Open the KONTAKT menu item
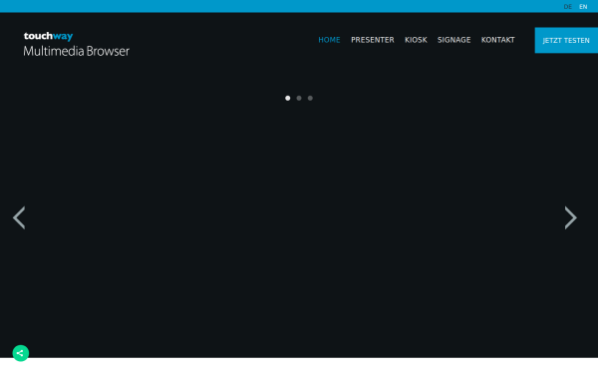Screen dimensions: 598x374 pyautogui.click(x=497, y=40)
